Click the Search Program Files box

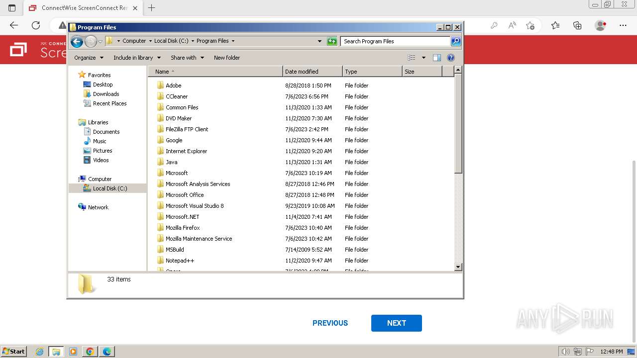tap(396, 41)
